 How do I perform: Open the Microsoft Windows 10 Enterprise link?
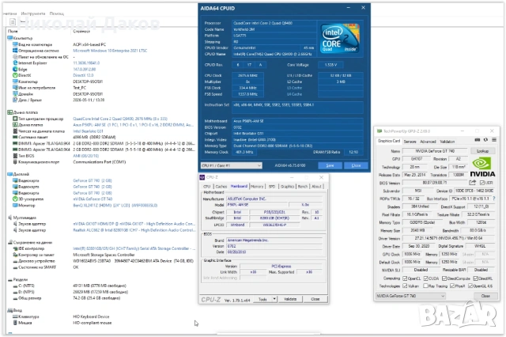pos(110,51)
